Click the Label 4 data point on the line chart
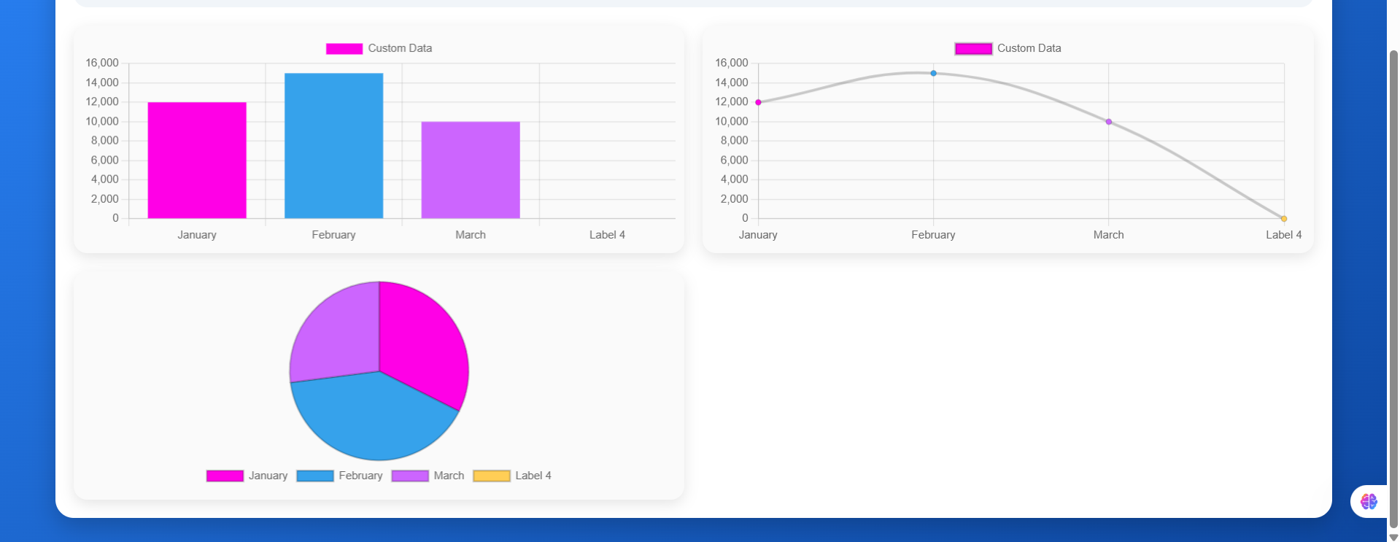 point(1283,218)
